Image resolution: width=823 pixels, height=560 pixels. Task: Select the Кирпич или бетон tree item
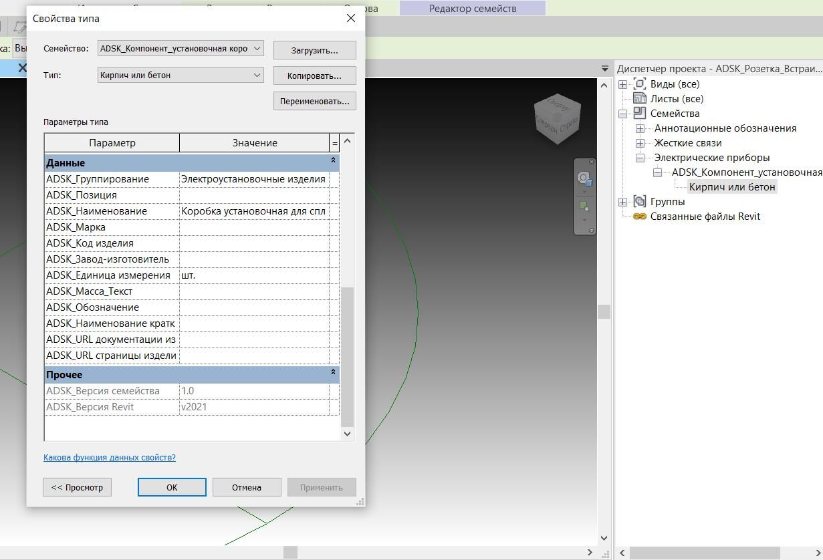pos(732,187)
